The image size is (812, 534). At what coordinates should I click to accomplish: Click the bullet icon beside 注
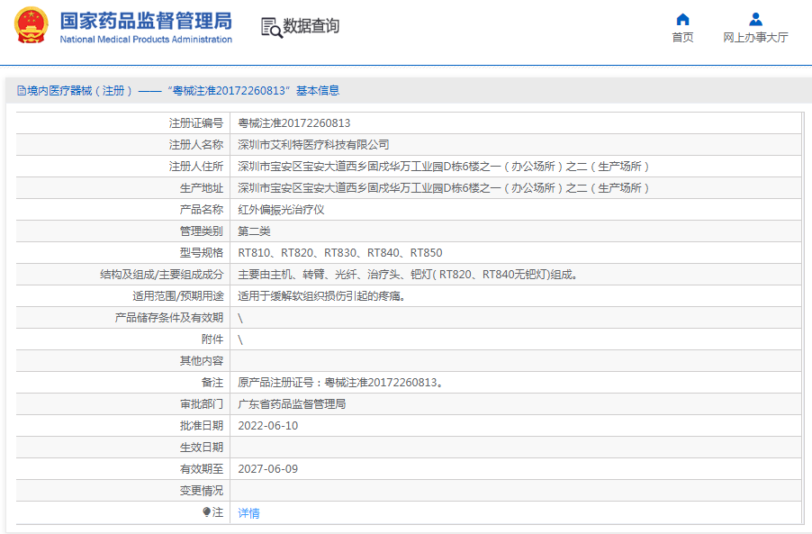click(x=206, y=512)
